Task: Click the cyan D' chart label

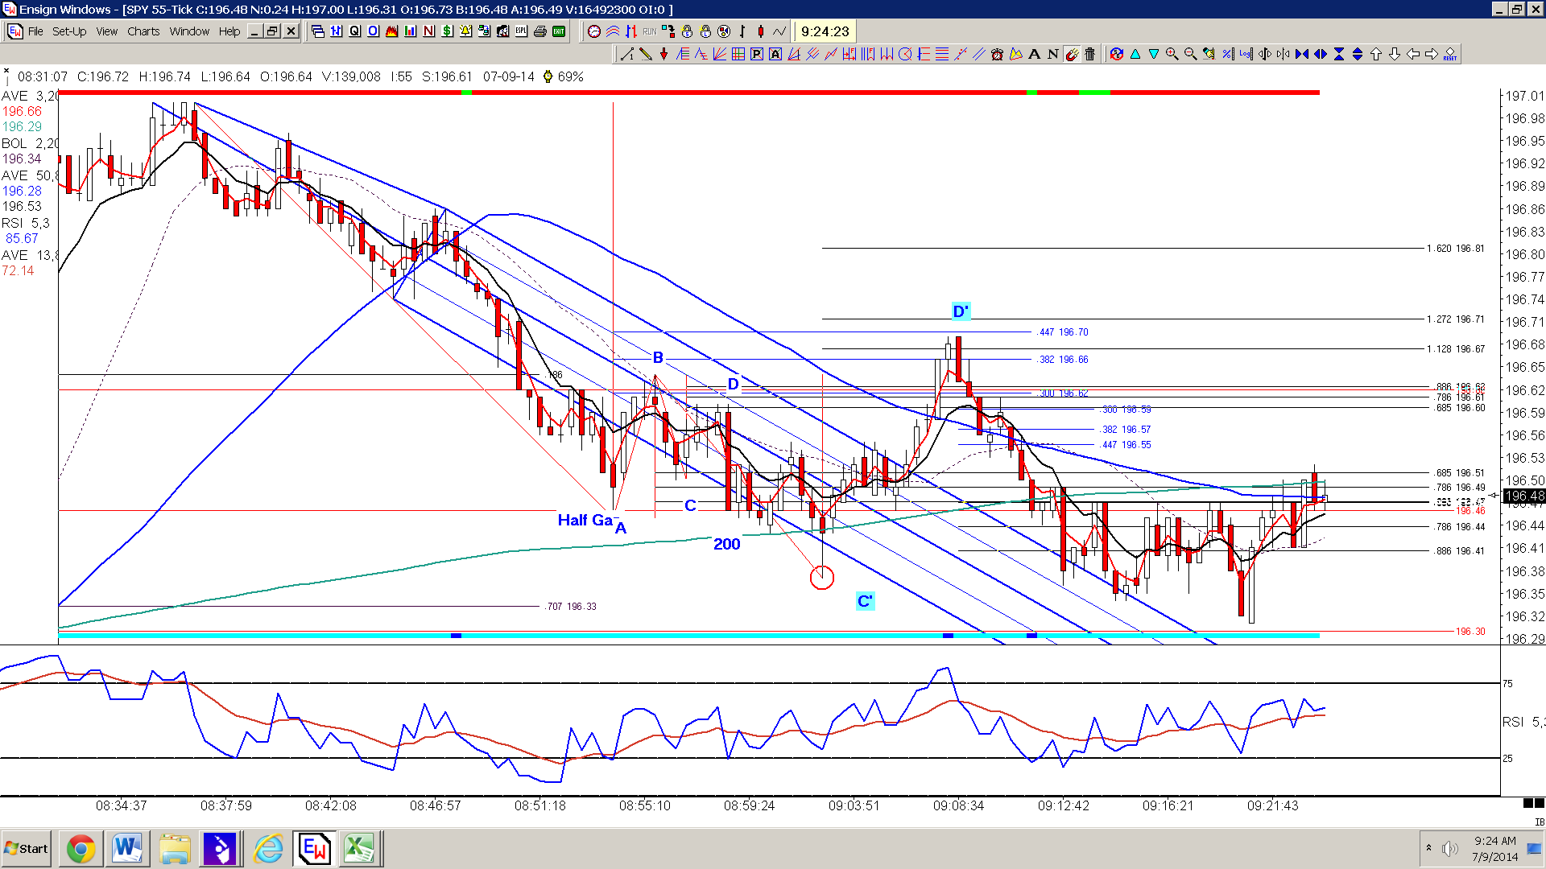Action: pyautogui.click(x=961, y=311)
